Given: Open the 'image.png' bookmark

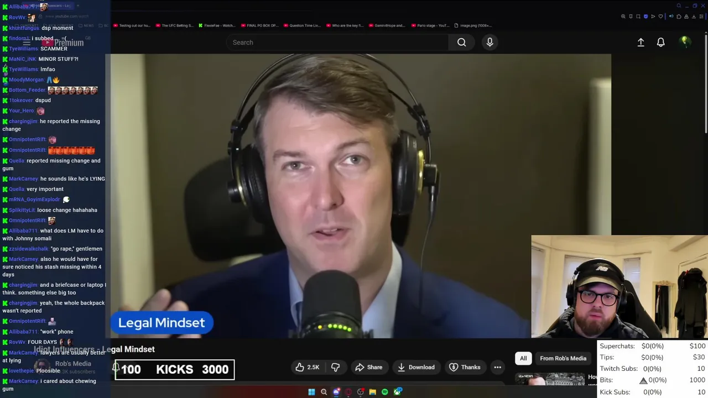Looking at the screenshot, I should [473, 25].
